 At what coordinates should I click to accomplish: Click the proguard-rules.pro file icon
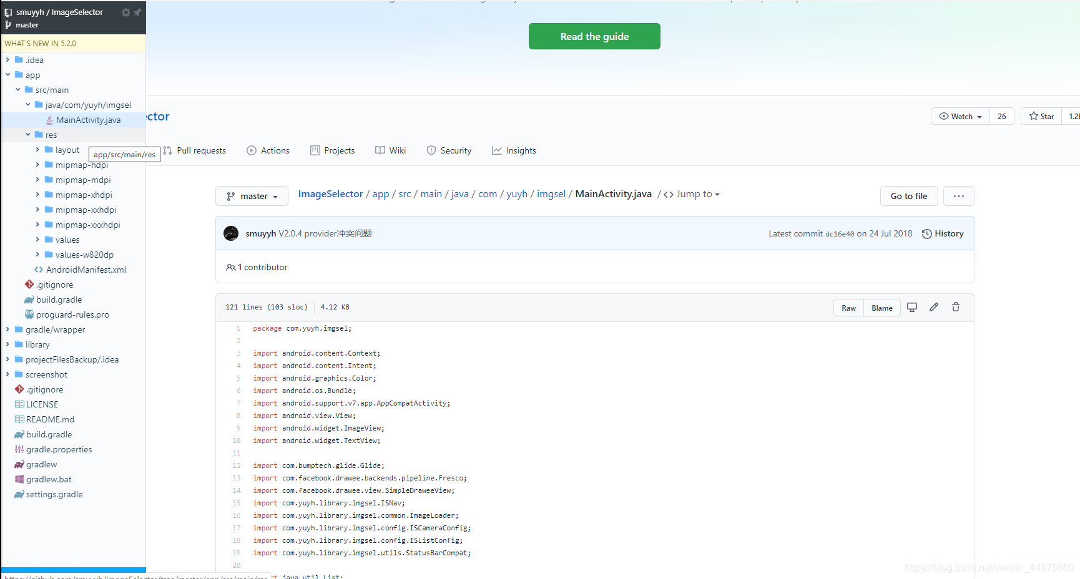29,314
